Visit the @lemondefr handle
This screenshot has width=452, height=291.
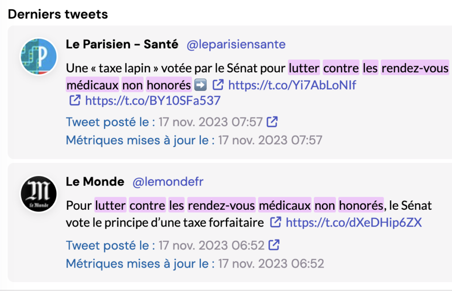(x=168, y=182)
